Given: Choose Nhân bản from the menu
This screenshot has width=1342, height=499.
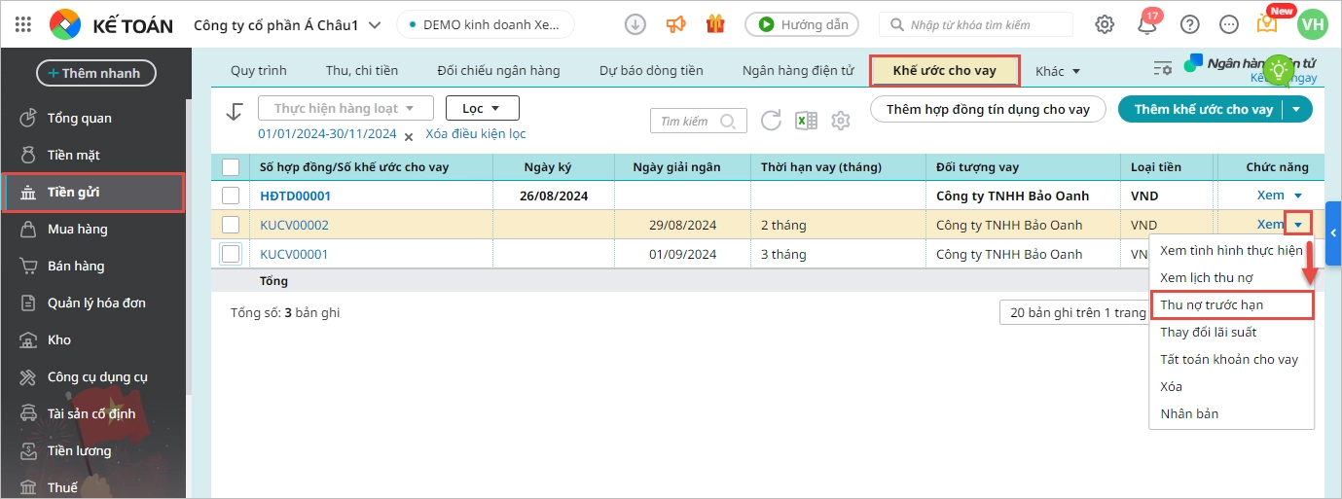Looking at the screenshot, I should click(1232, 413).
